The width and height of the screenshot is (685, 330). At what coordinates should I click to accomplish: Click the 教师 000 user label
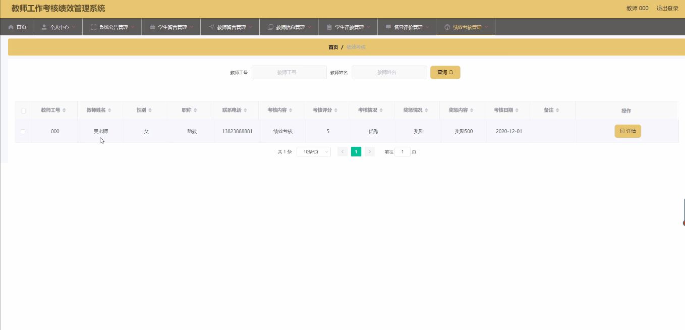tap(638, 9)
